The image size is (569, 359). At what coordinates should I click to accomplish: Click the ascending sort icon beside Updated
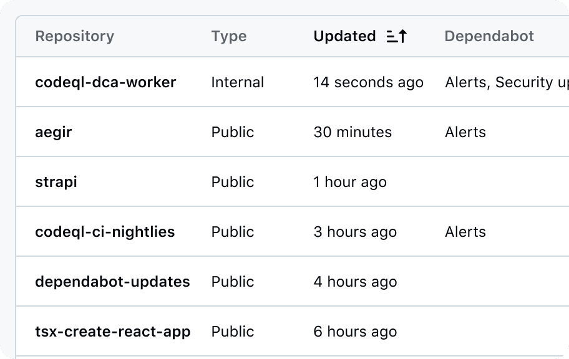pos(397,37)
